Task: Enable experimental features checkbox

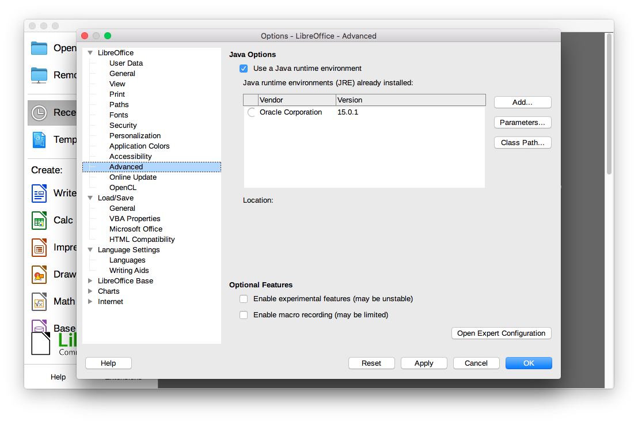Action: 244,299
